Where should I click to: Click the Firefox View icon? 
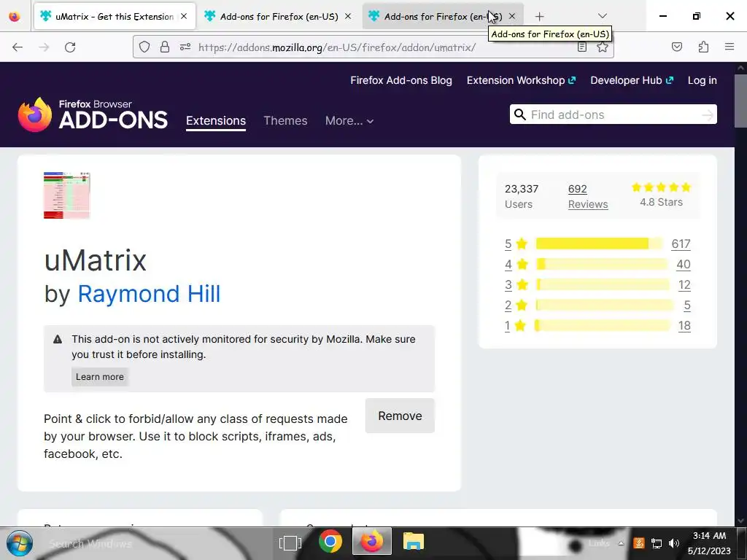click(x=15, y=17)
